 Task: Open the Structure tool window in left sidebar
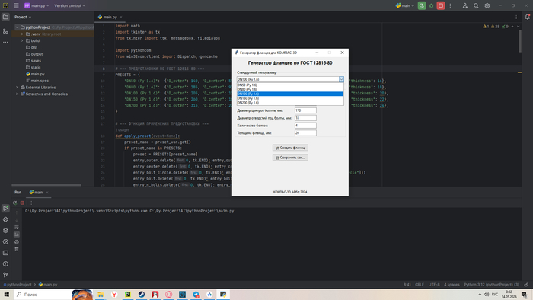click(5, 31)
